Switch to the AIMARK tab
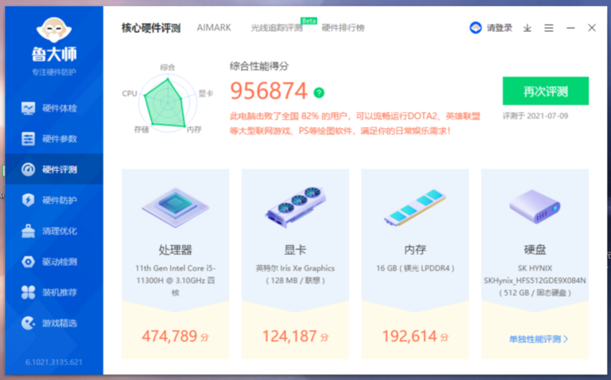 pyautogui.click(x=215, y=28)
